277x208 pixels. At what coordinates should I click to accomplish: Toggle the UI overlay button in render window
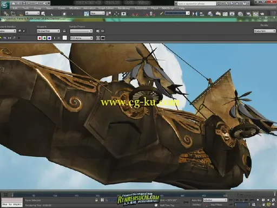(98, 38)
